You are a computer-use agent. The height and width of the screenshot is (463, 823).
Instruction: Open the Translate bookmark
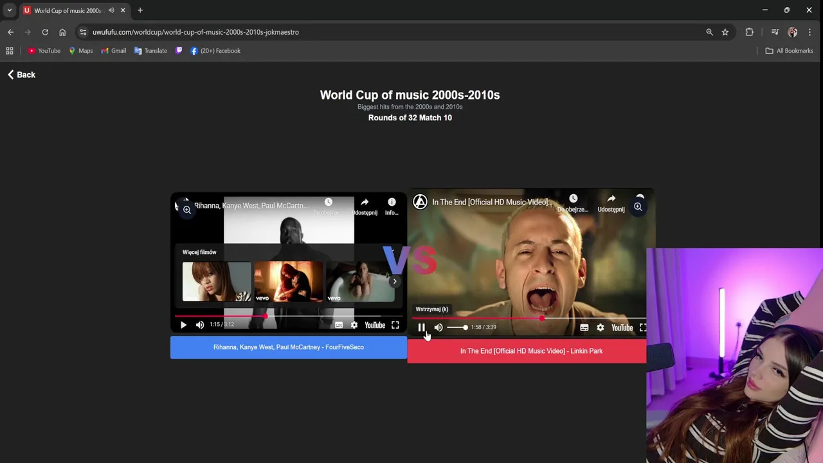[x=150, y=51]
